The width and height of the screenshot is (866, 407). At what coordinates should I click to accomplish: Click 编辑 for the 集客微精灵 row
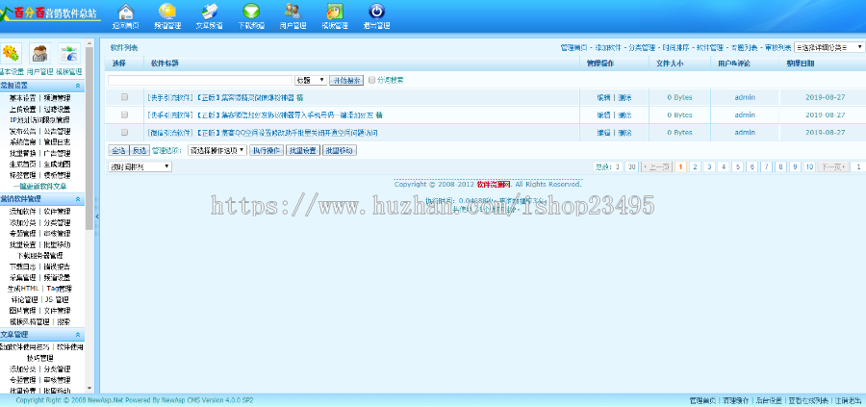tap(603, 98)
